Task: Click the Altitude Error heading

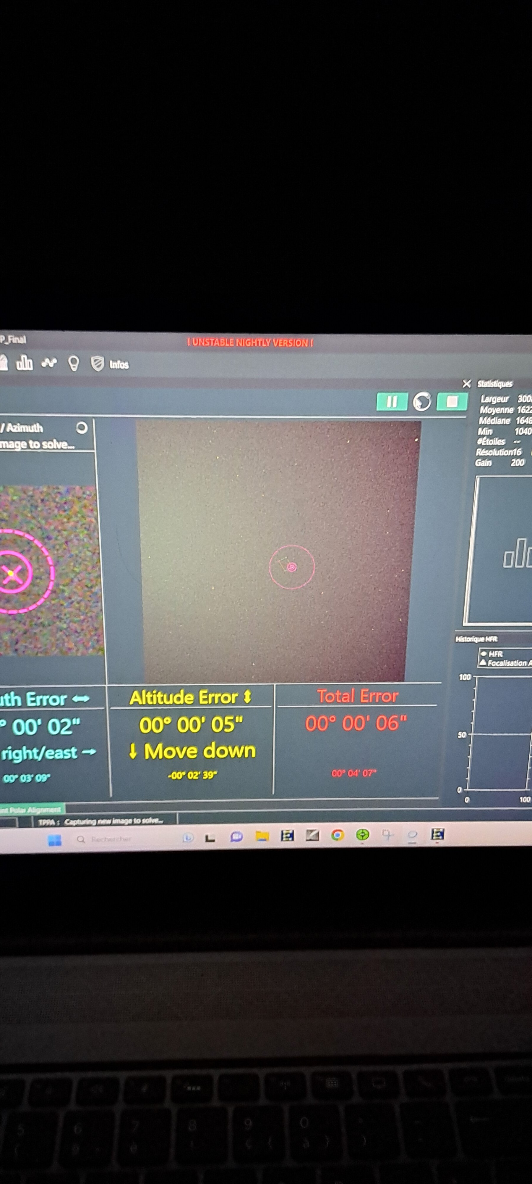Action: click(x=191, y=698)
